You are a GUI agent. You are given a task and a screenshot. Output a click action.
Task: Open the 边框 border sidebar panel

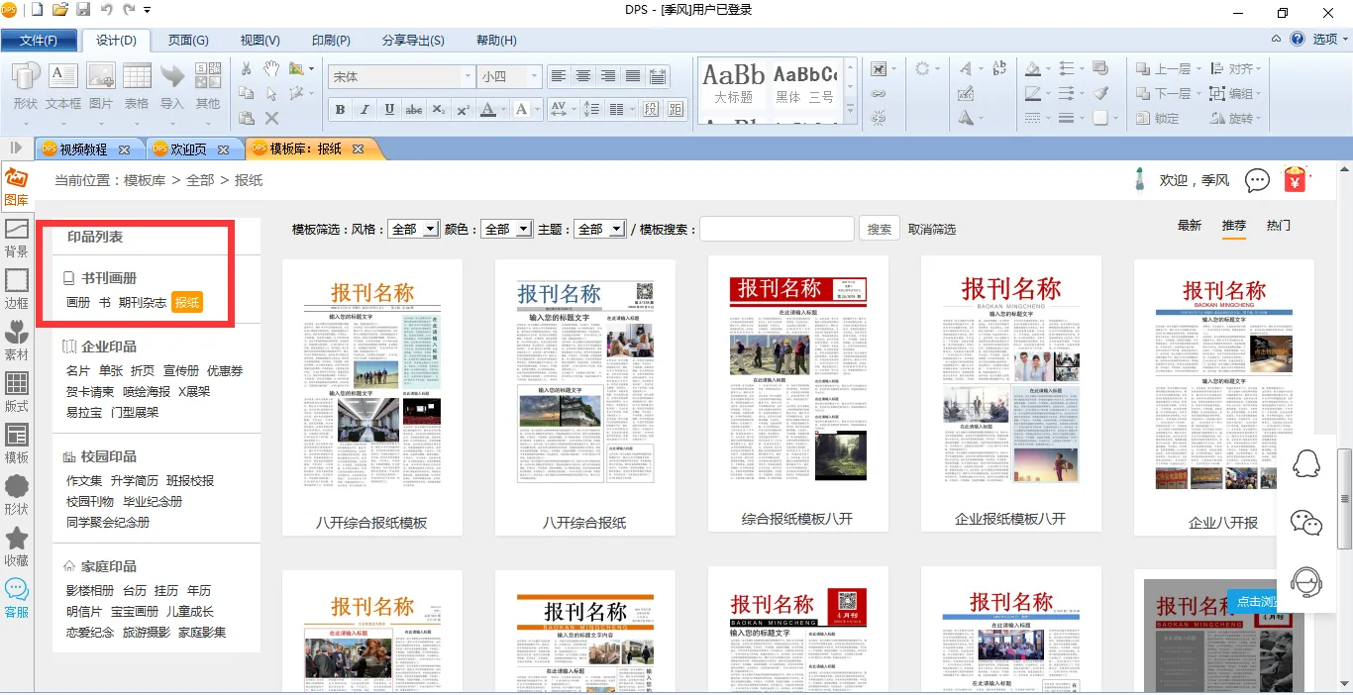16,289
